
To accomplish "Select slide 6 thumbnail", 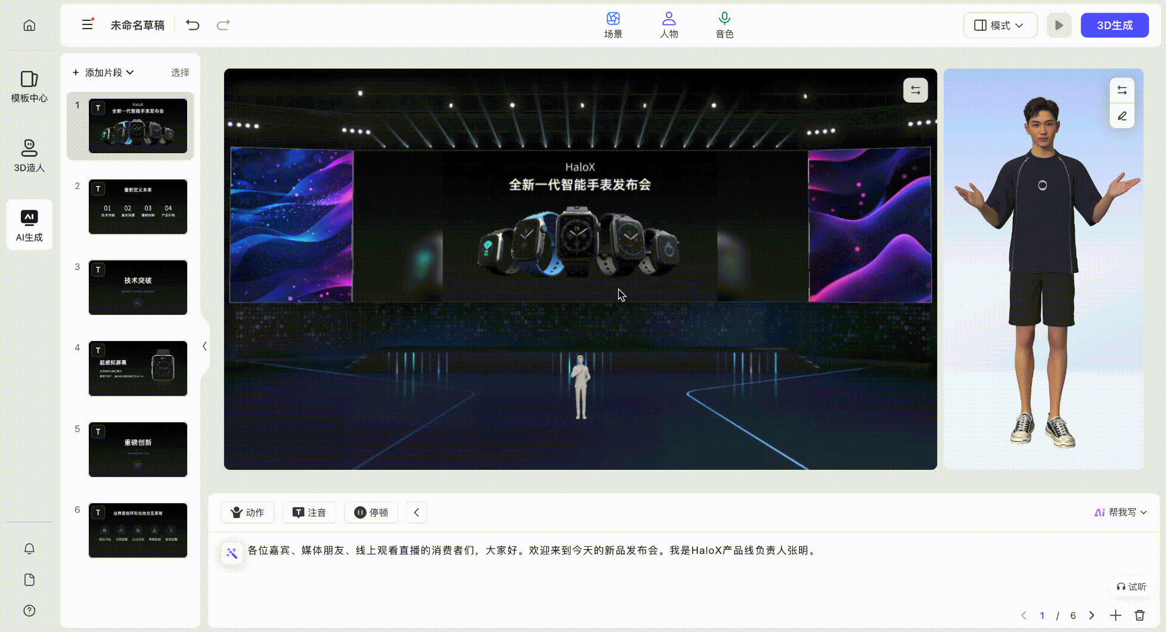I will tap(138, 531).
